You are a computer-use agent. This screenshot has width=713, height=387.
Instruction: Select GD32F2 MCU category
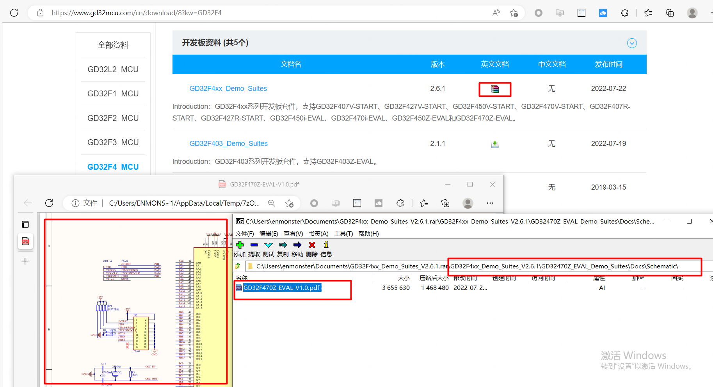[113, 118]
